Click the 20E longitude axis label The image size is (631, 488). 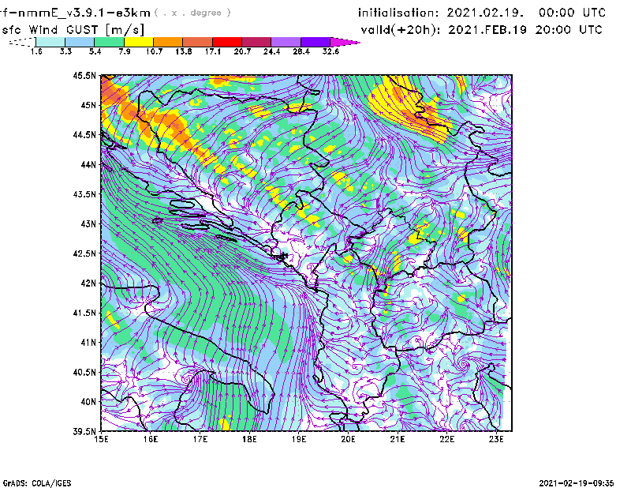(x=348, y=439)
